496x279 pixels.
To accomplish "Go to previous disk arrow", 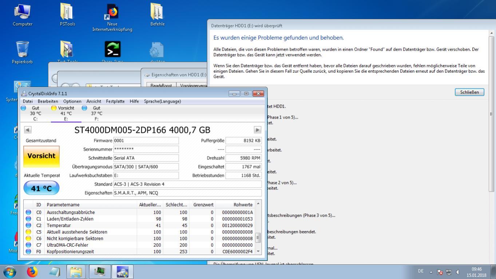I will pos(28,130).
